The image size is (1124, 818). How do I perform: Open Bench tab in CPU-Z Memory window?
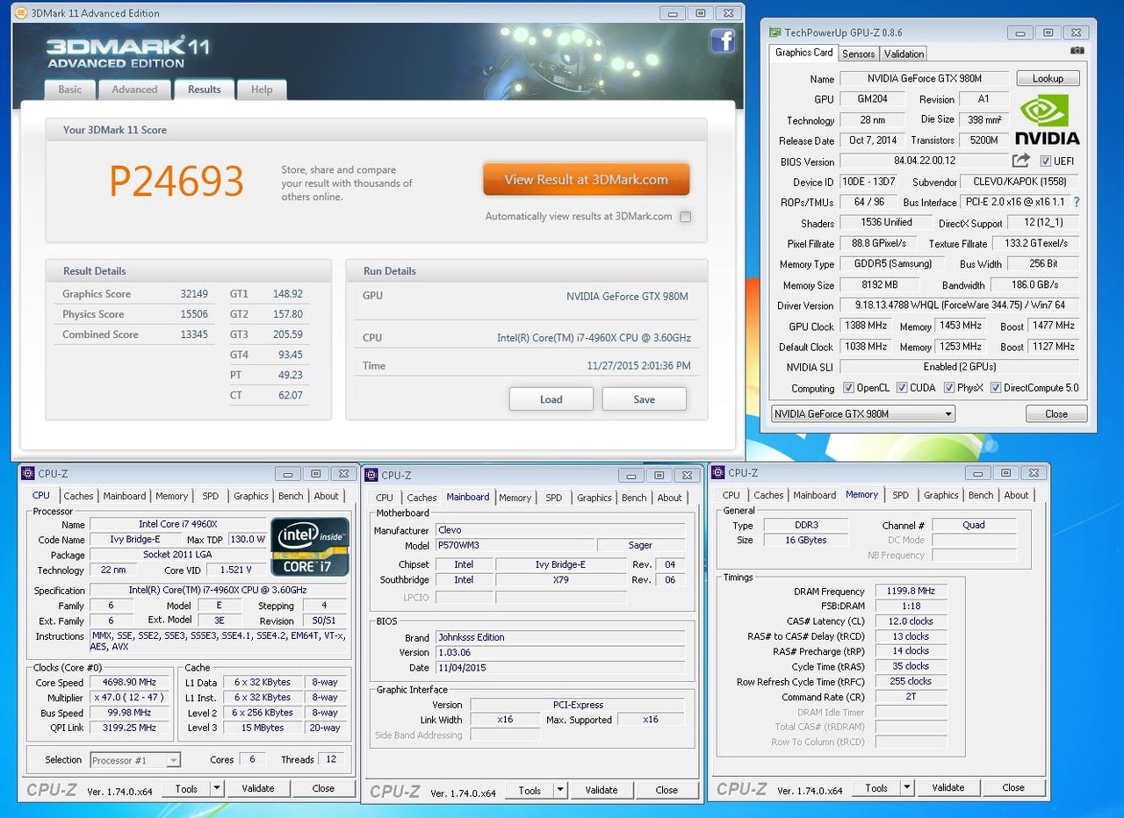pyautogui.click(x=981, y=495)
